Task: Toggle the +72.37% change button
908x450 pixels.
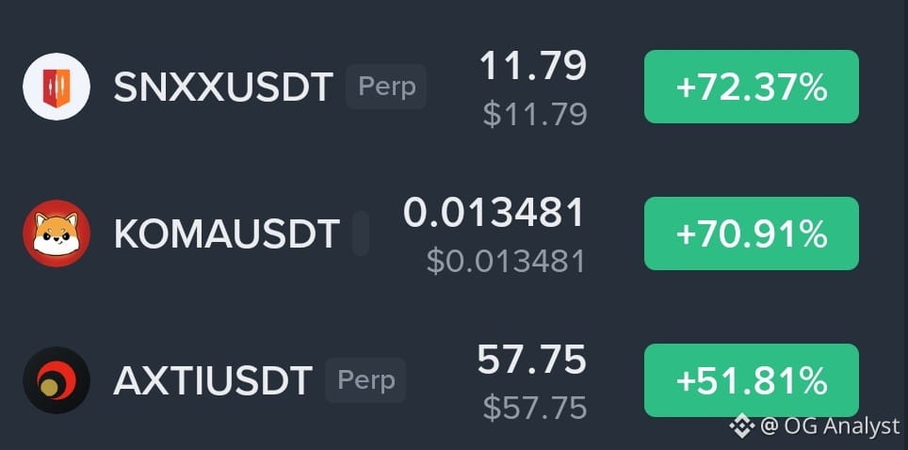Action: pyautogui.click(x=751, y=87)
